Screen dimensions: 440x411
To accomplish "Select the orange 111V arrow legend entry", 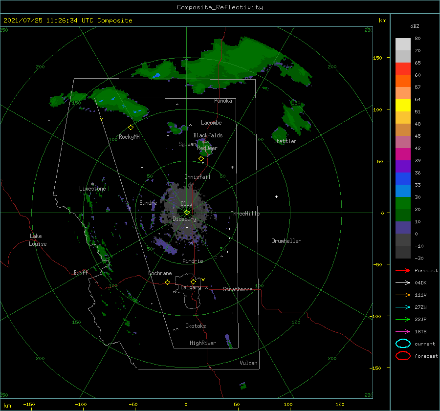I will 403,295.
